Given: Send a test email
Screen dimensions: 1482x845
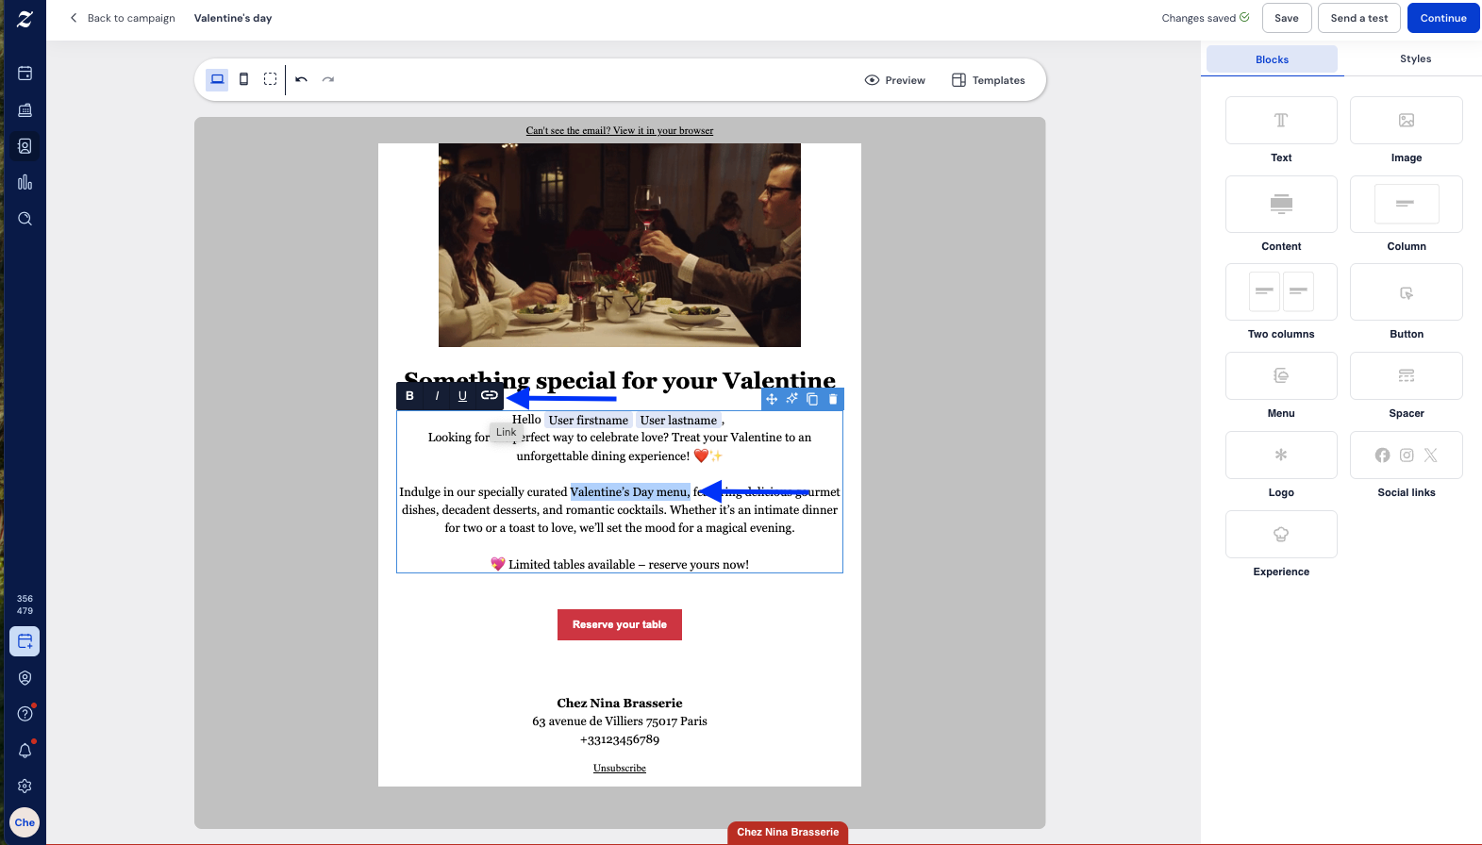Looking at the screenshot, I should point(1358,18).
